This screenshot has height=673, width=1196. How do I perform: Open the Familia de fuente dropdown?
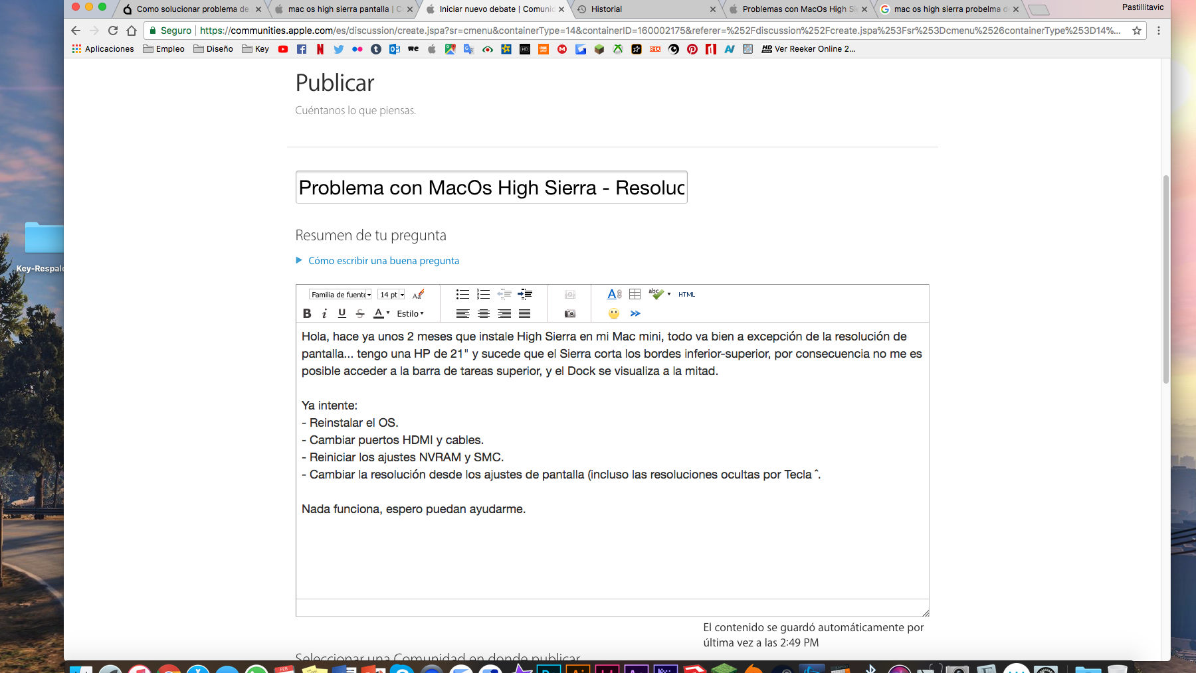coord(340,295)
